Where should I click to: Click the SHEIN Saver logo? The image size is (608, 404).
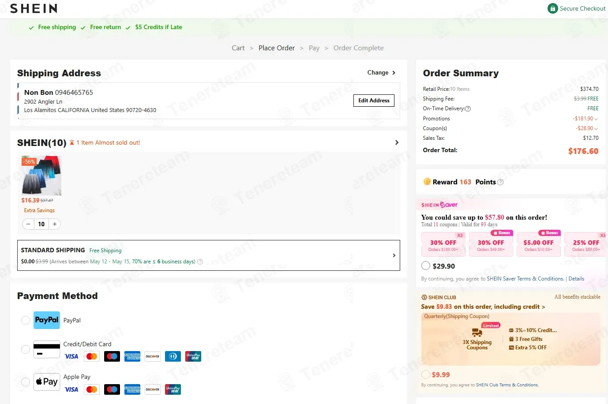pos(439,205)
